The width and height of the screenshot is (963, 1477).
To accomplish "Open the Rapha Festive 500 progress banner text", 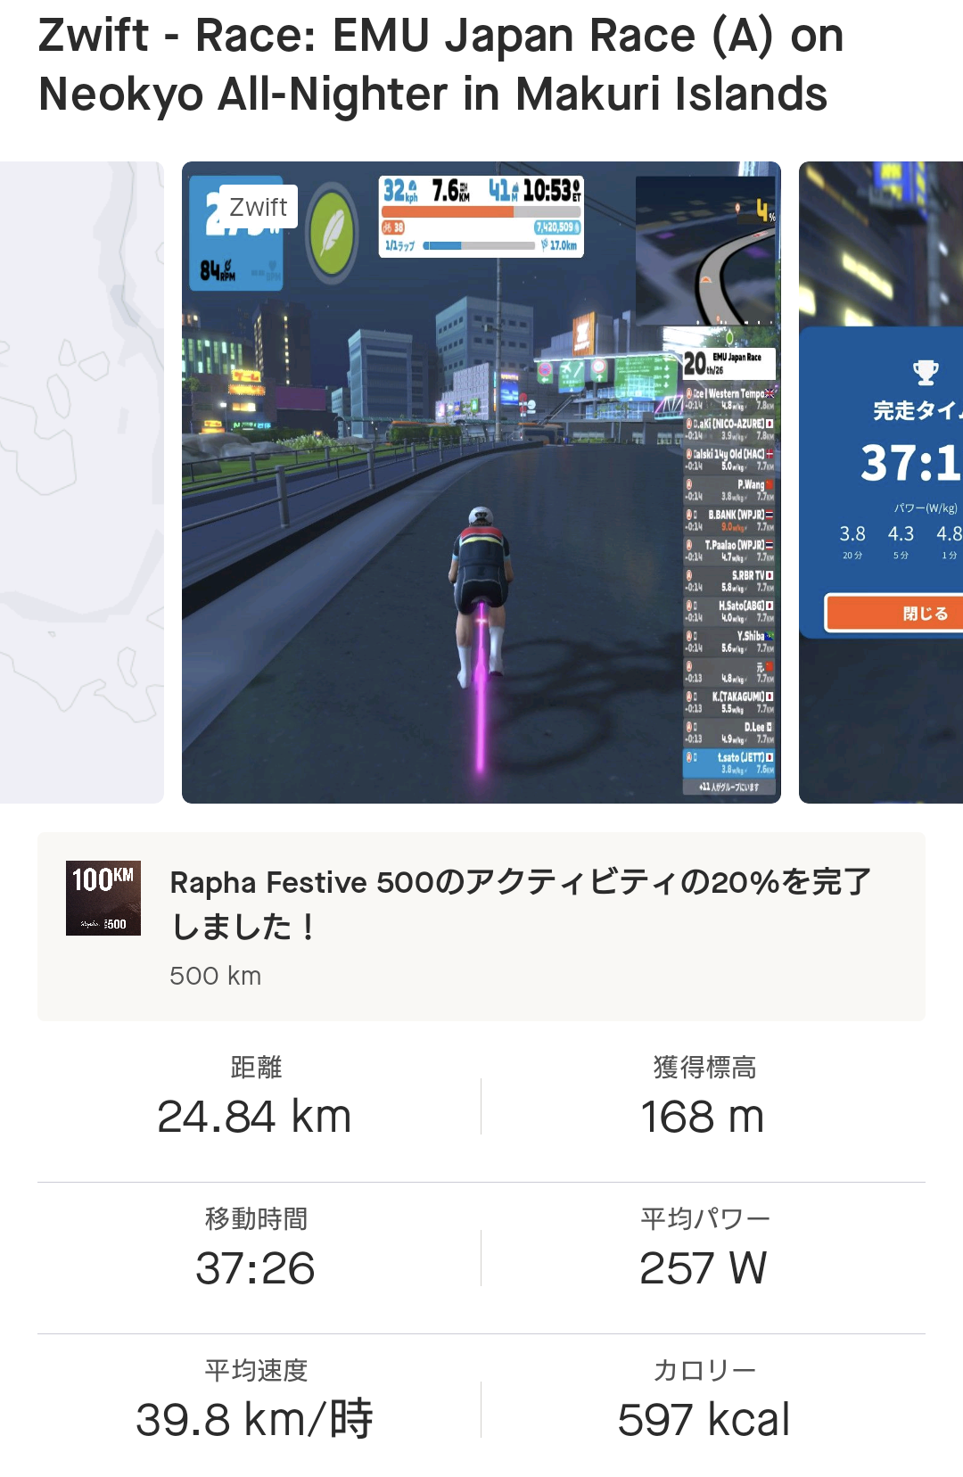I will [x=521, y=904].
